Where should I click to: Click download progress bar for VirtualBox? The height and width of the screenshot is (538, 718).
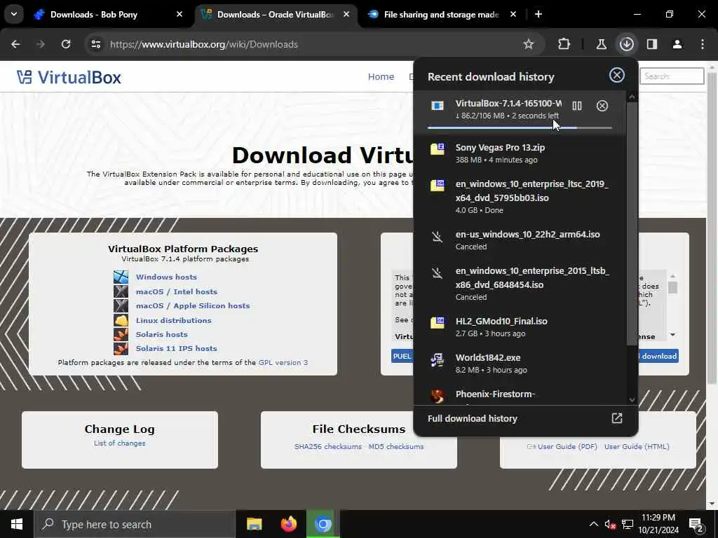520,127
